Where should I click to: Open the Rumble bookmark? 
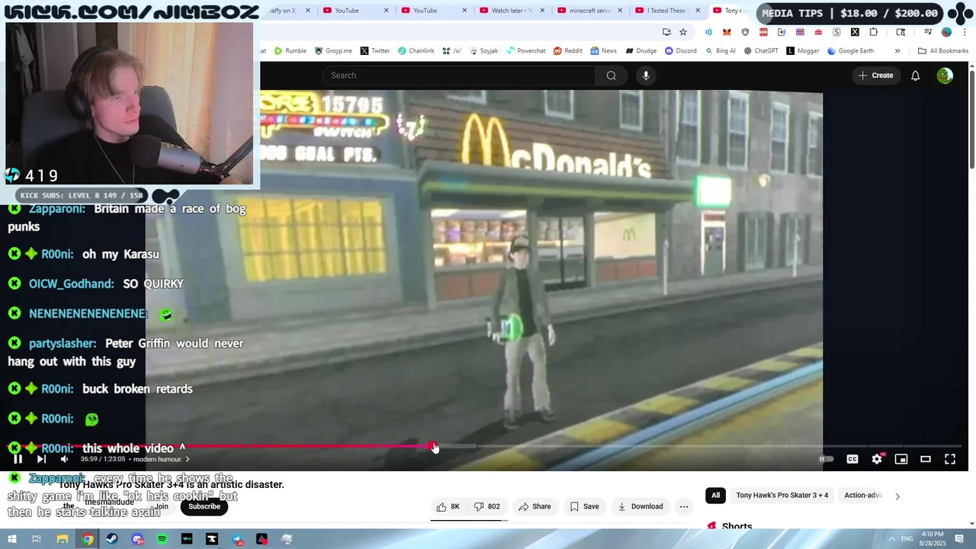click(291, 51)
